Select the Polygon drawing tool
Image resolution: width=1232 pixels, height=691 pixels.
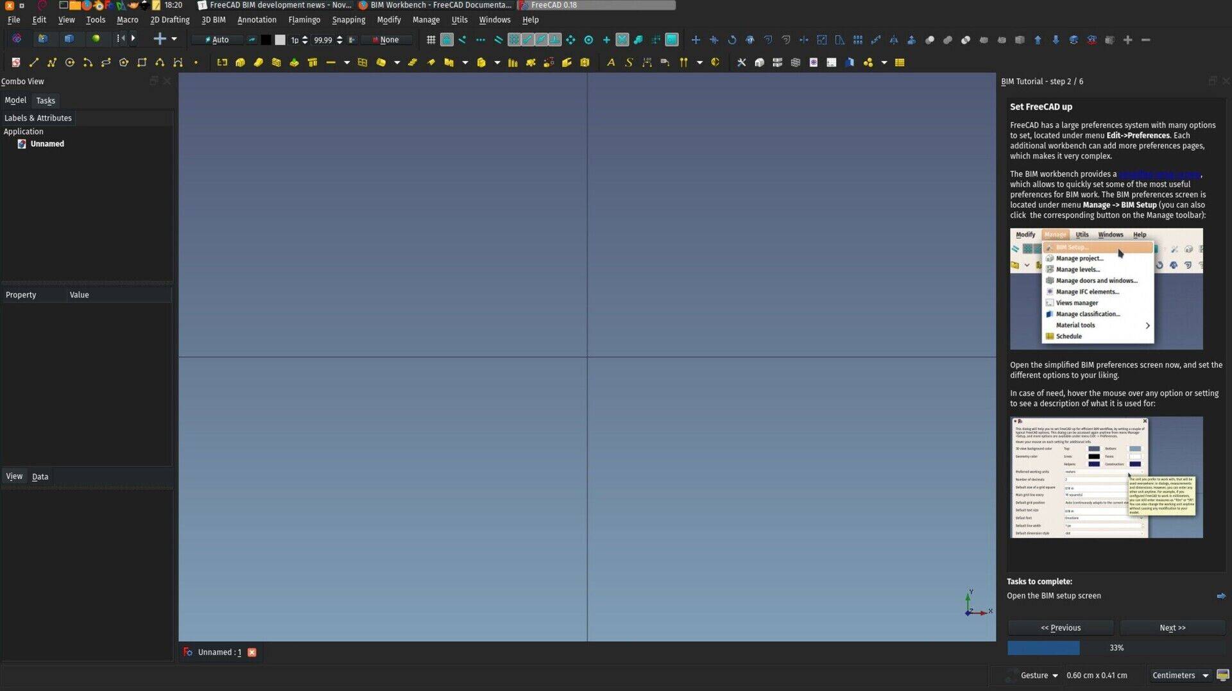coord(124,62)
